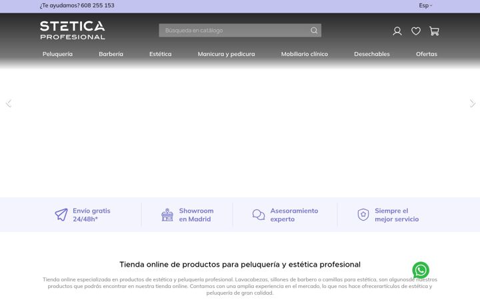This screenshot has width=480, height=300.
Task: Open the Mobiliario clínico menu
Action: 304,54
